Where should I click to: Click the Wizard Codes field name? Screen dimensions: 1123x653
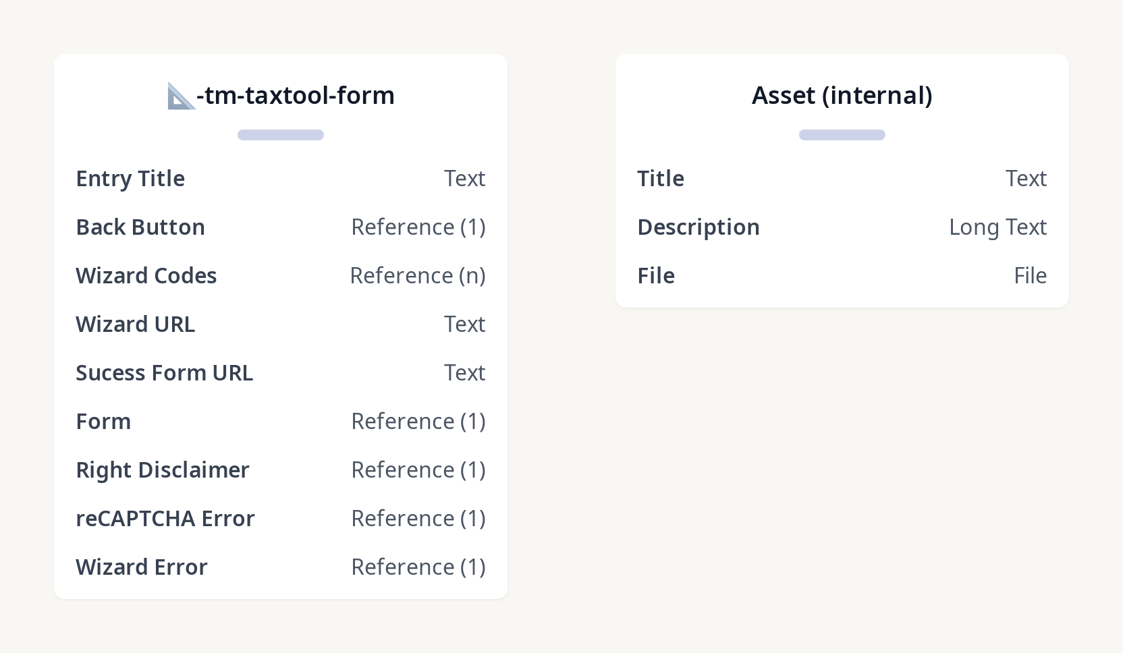pyautogui.click(x=146, y=276)
